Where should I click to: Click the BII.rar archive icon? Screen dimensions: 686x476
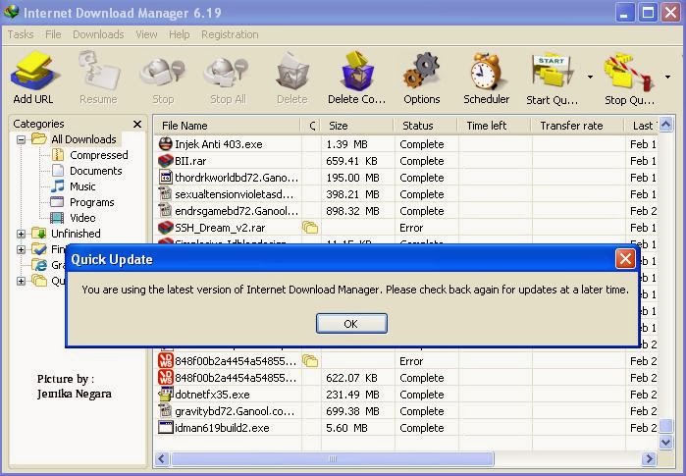[x=166, y=161]
